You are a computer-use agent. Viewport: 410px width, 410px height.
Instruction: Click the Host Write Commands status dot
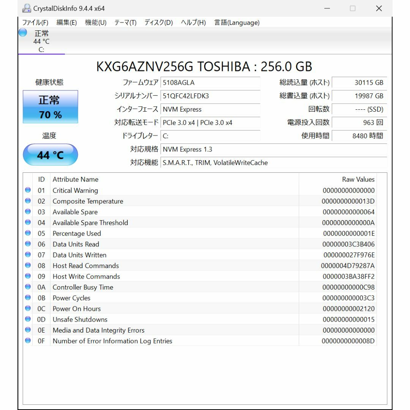[28, 276]
